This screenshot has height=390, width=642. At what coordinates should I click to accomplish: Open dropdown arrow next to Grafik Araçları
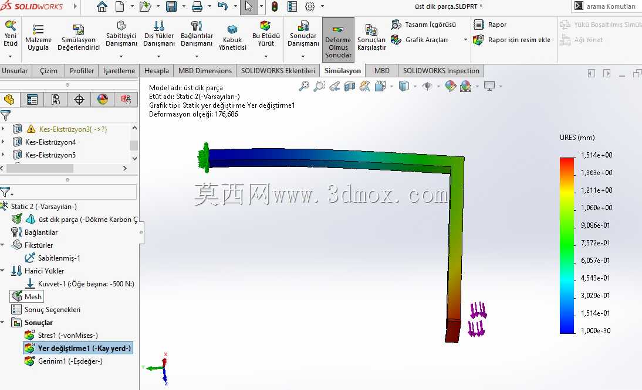465,40
